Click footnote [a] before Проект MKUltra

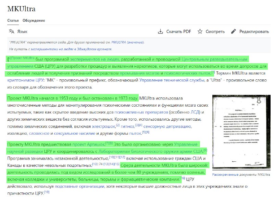[x=10, y=58]
